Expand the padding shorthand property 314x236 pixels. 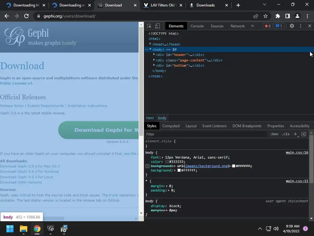[169, 191]
